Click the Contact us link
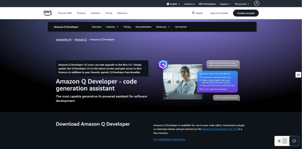 click(189, 4)
